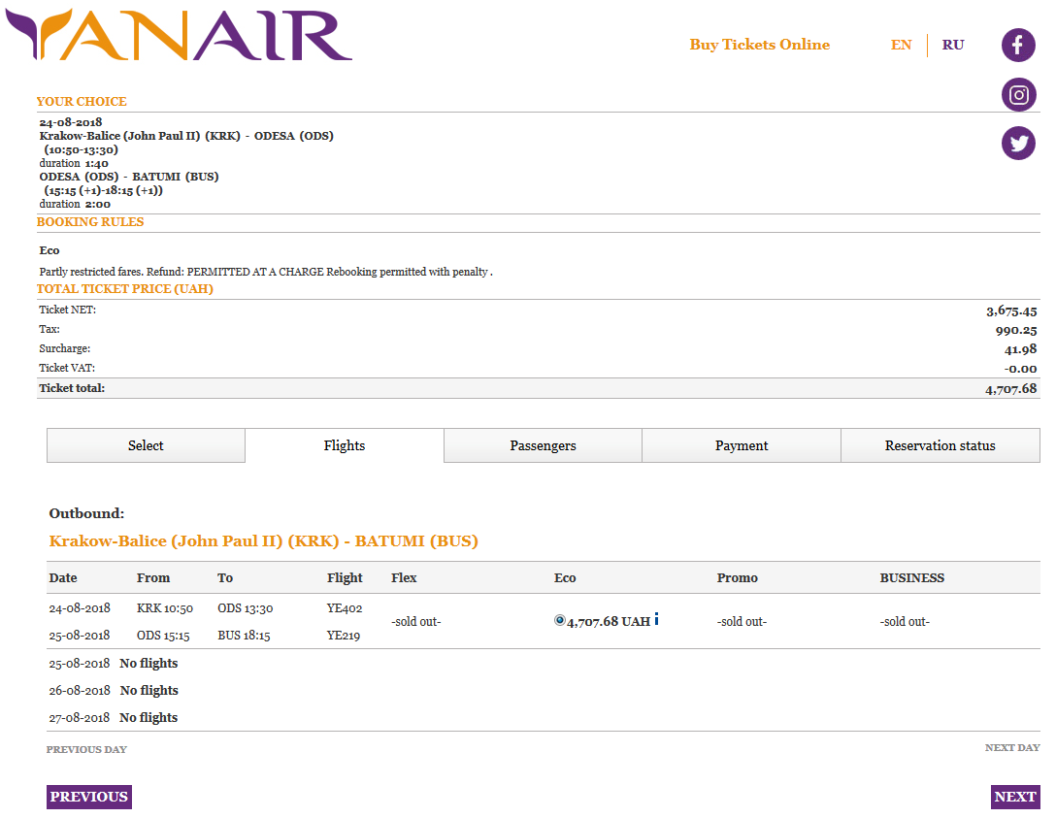This screenshot has height=818, width=1056.
Task: Load flights for NEXT DAY
Action: [1012, 747]
